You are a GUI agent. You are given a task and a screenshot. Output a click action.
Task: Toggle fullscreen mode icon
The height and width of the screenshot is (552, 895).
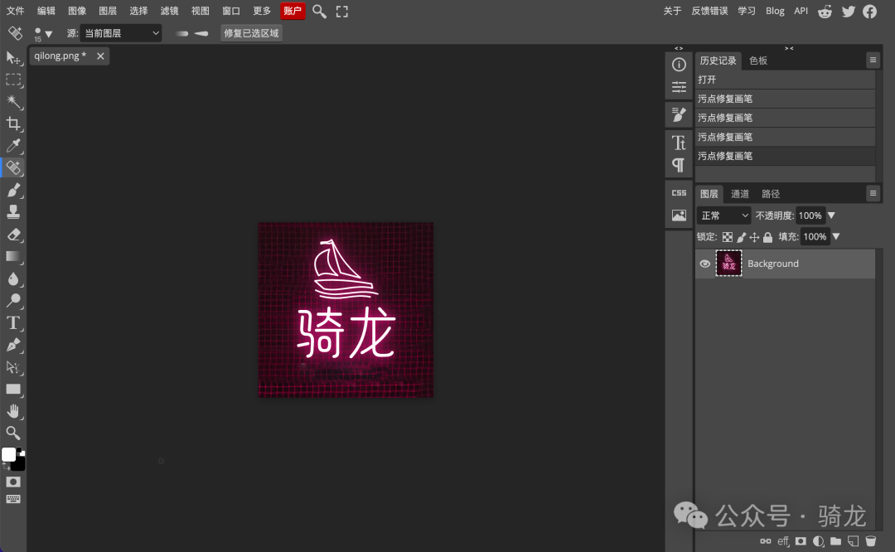pyautogui.click(x=342, y=12)
